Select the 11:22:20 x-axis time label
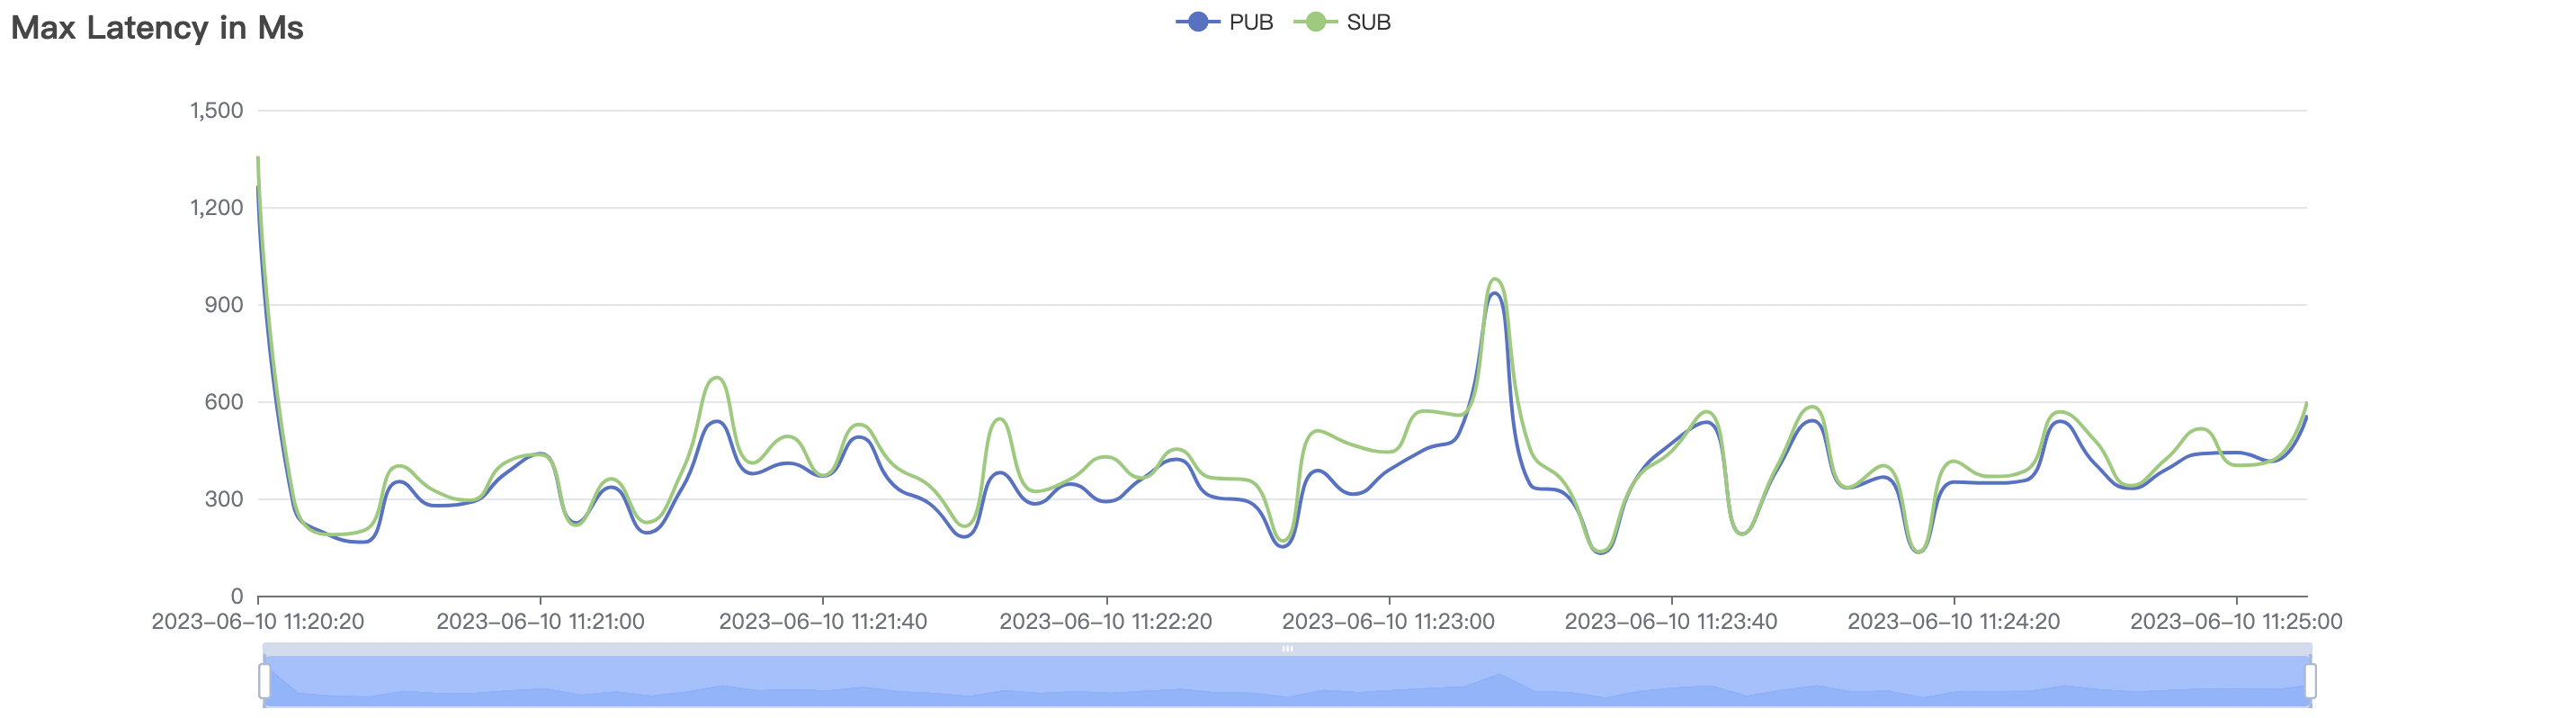2576x718 pixels. [x=1106, y=621]
